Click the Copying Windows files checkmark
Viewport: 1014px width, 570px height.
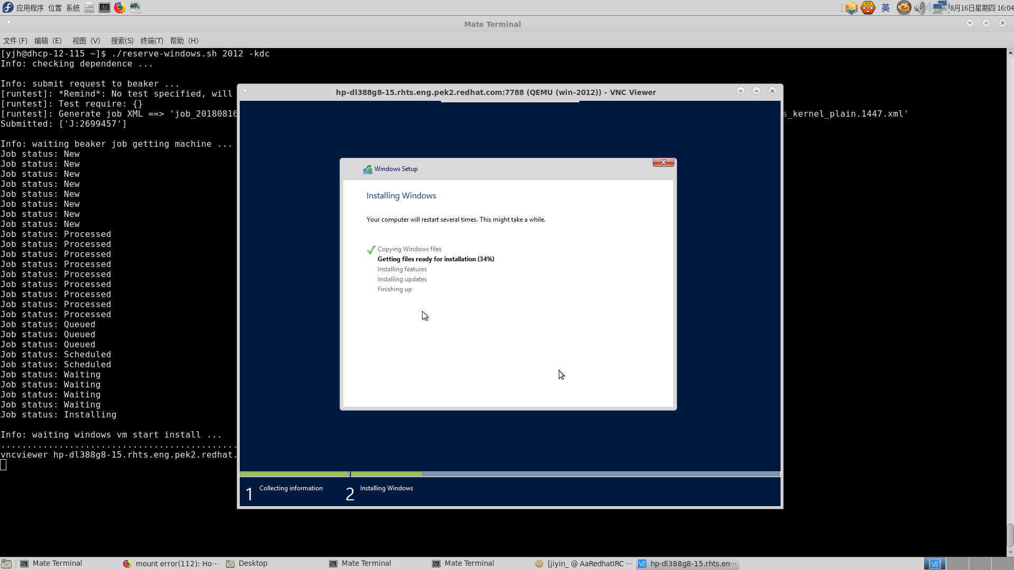pos(371,250)
